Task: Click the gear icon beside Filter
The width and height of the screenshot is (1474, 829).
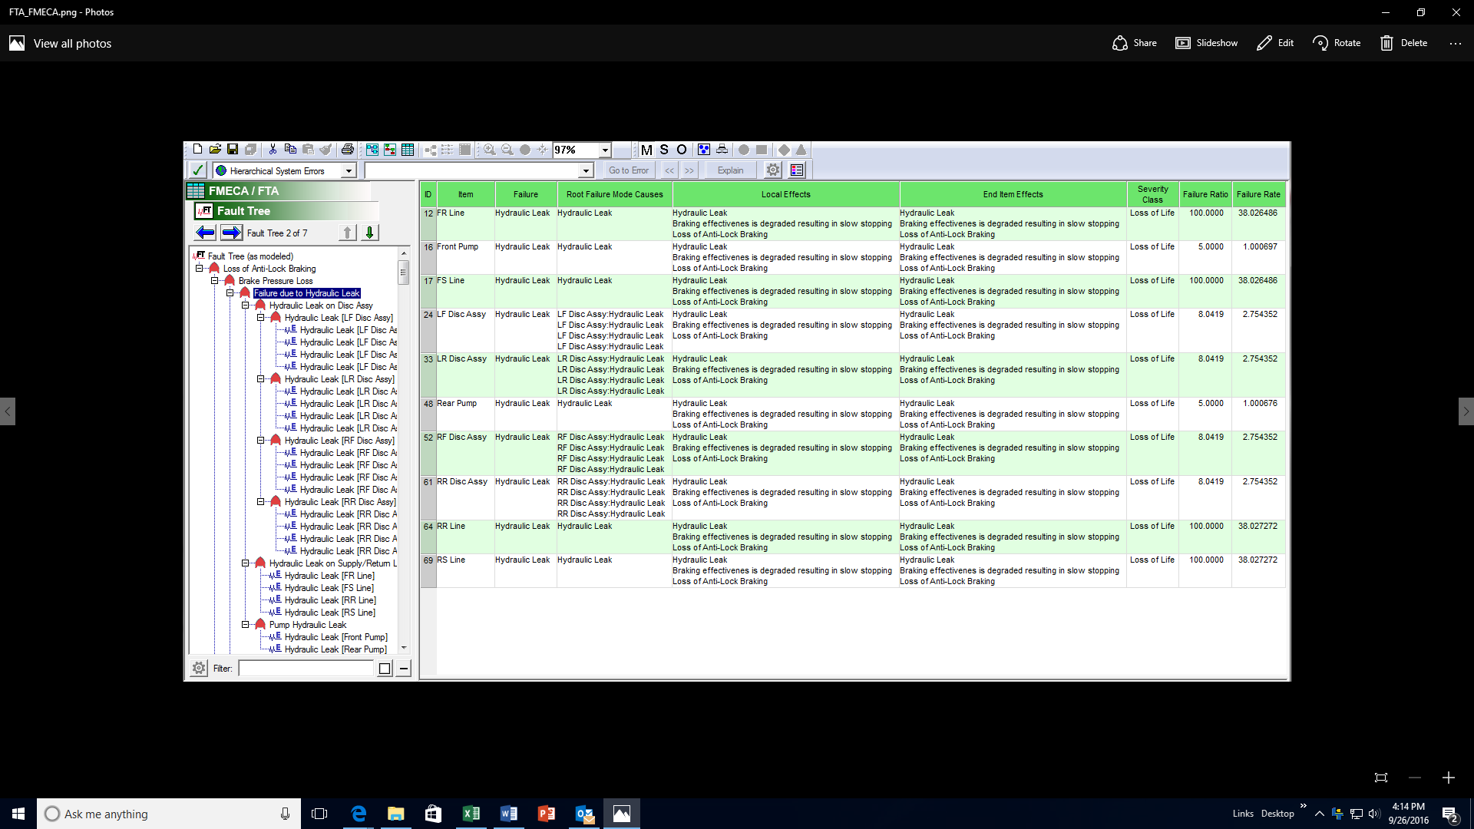Action: [199, 669]
